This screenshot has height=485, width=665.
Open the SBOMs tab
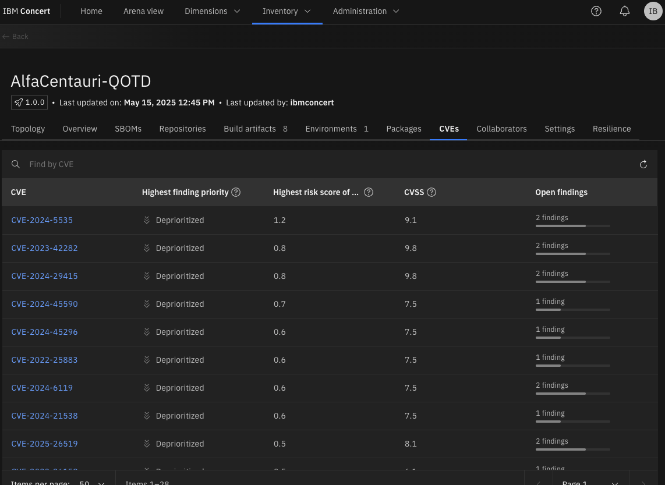click(128, 129)
